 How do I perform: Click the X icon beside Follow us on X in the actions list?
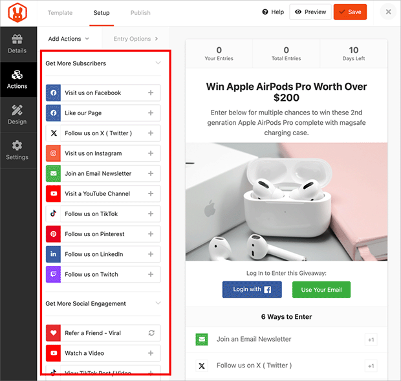53,133
